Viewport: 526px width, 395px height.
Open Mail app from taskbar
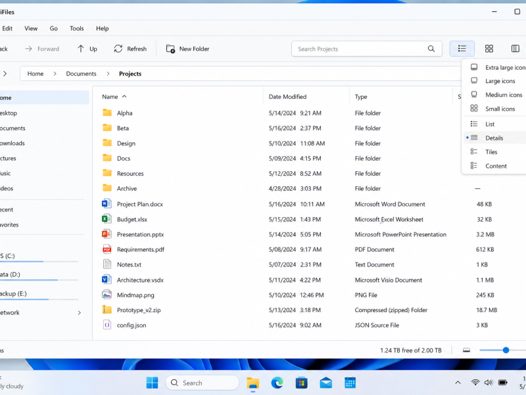[325, 382]
